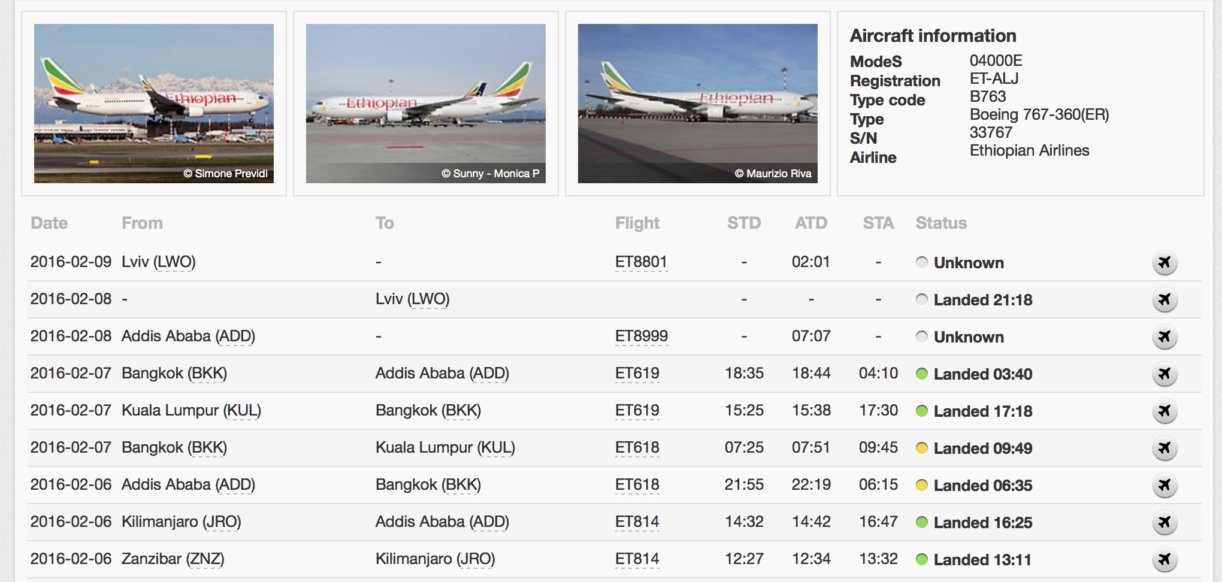Click the green status dot for Landed 03:40
Image resolution: width=1222 pixels, height=582 pixels.
coord(922,374)
